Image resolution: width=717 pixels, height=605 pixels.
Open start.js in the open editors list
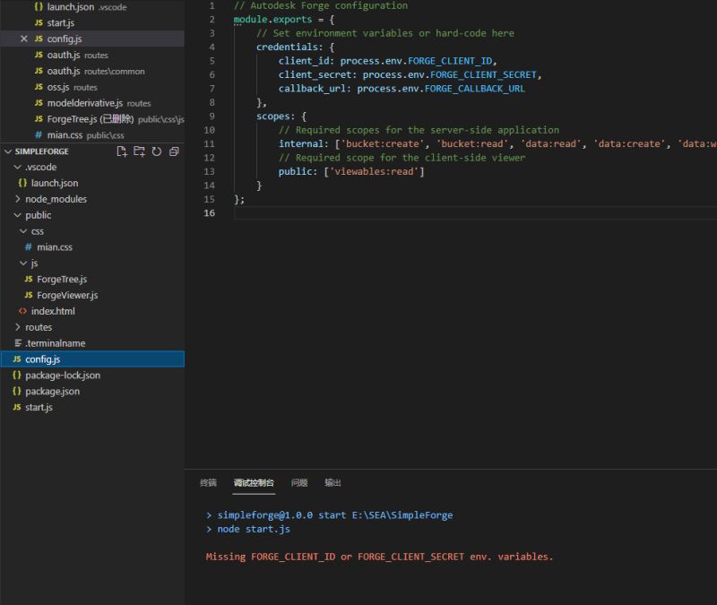92,23
